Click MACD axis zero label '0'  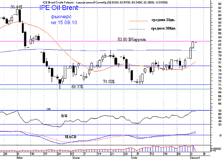[220, 135]
